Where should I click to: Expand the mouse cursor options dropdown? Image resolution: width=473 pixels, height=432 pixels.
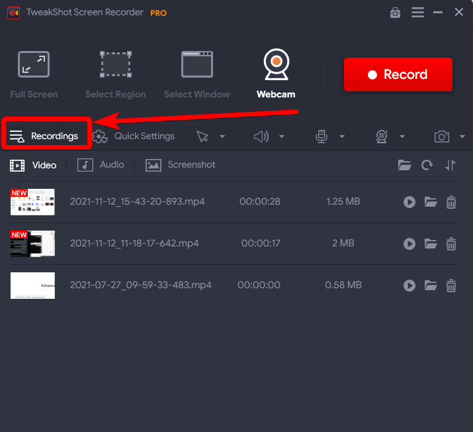tap(222, 136)
